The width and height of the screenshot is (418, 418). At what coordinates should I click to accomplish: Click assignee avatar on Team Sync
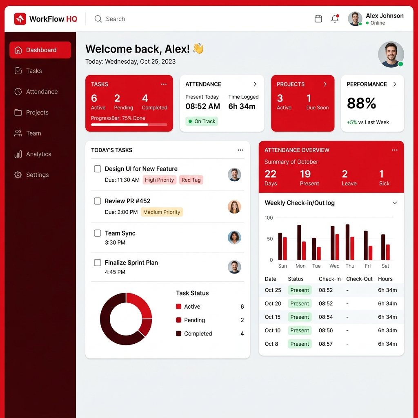(x=234, y=238)
